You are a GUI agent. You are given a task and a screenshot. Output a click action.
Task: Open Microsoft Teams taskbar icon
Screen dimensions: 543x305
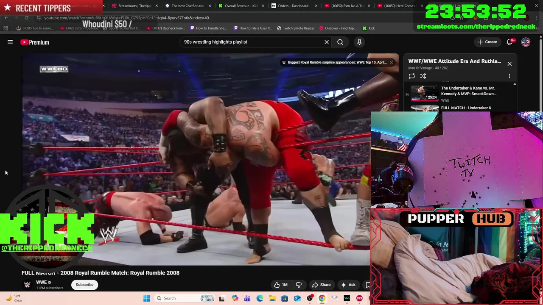click(247, 298)
